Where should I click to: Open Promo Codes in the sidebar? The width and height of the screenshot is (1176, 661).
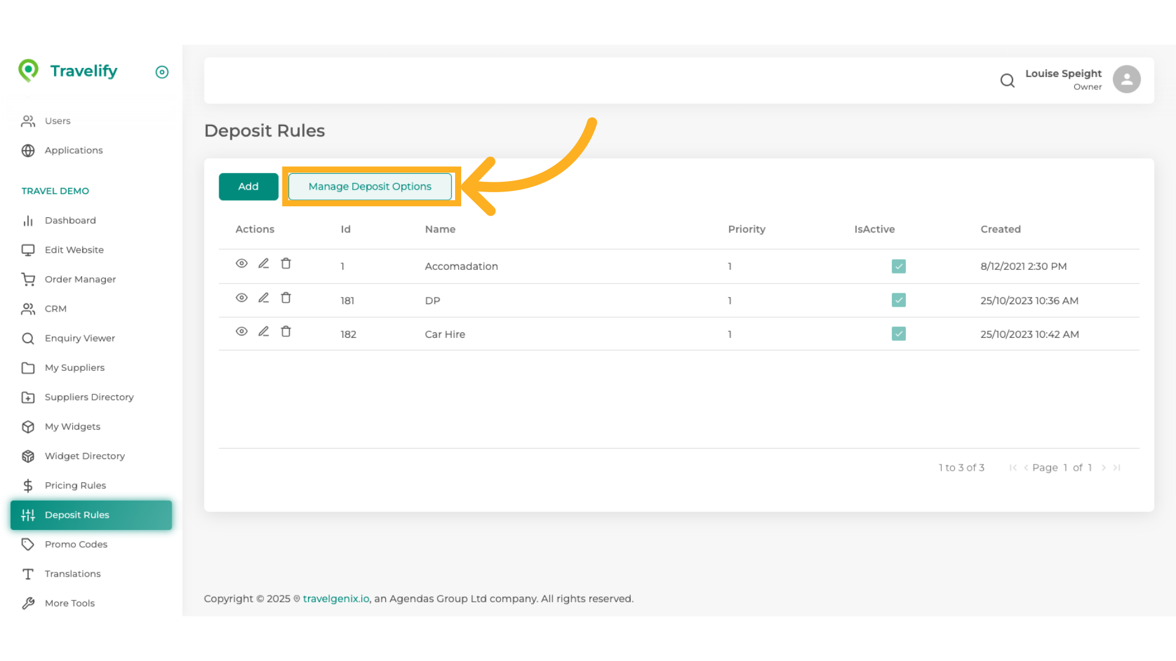coord(76,544)
